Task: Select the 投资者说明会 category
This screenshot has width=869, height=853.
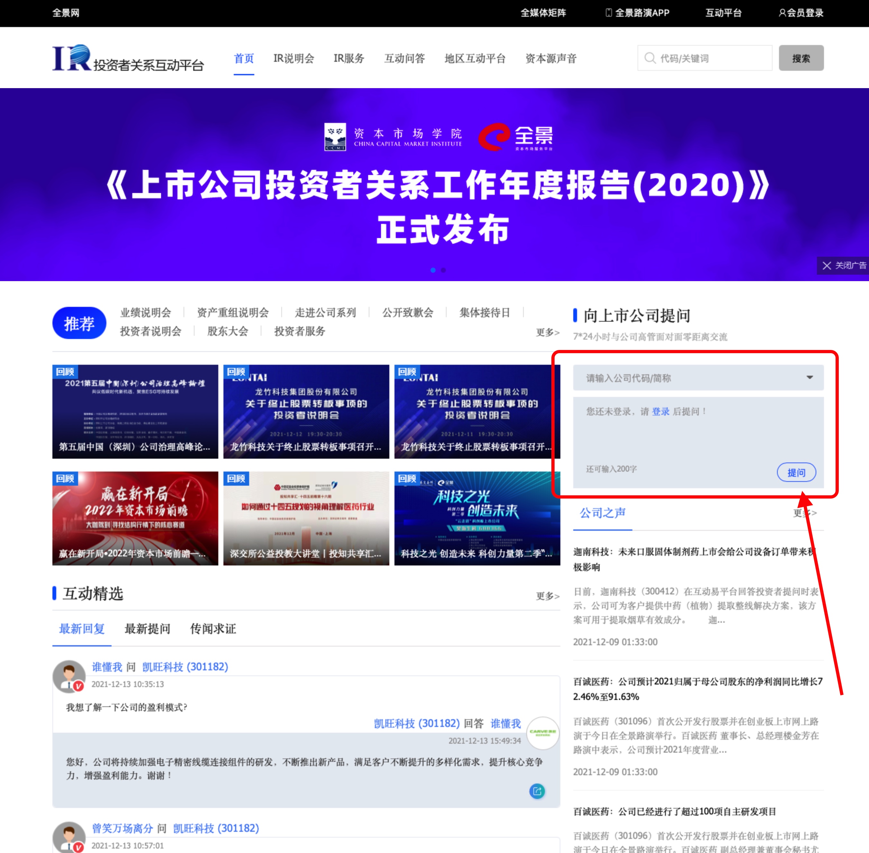Action: coord(150,331)
